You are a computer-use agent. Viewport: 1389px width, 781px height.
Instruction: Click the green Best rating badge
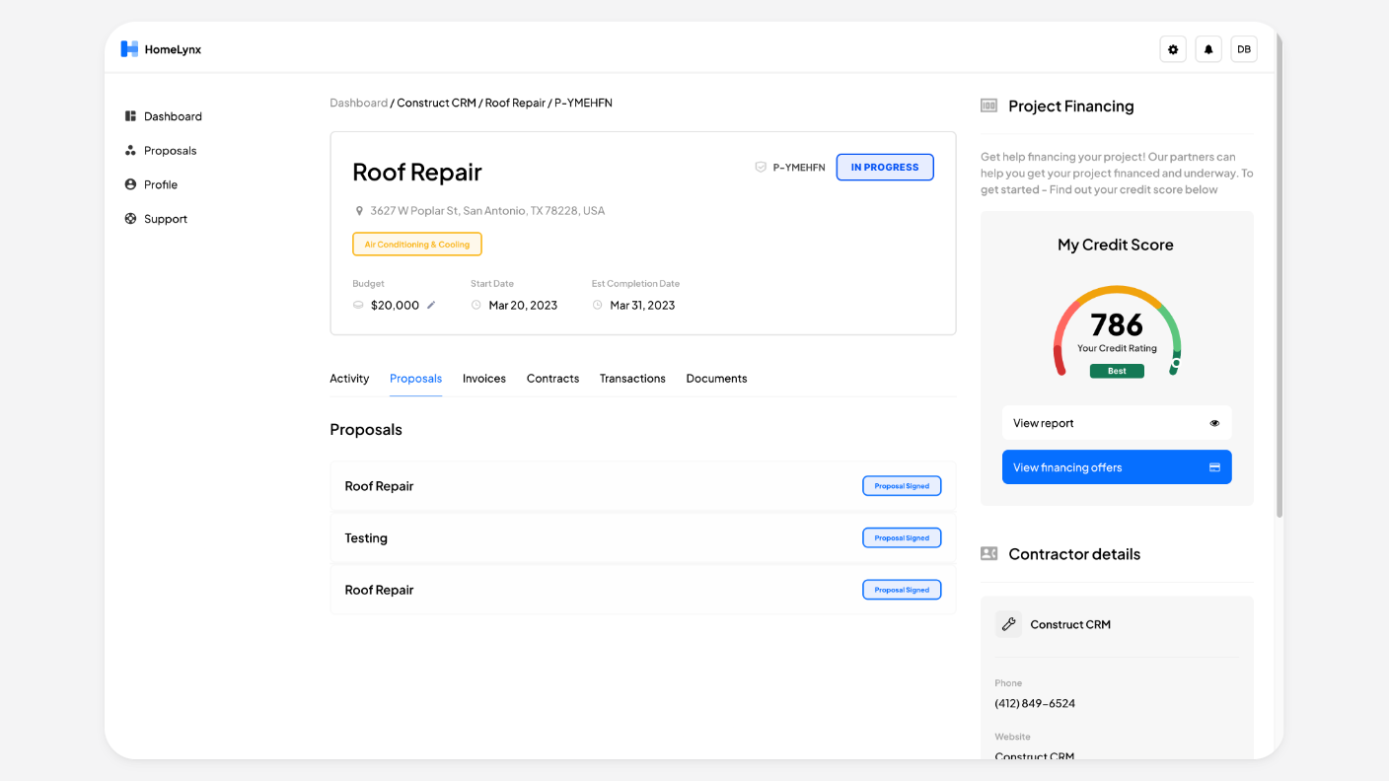pos(1117,371)
